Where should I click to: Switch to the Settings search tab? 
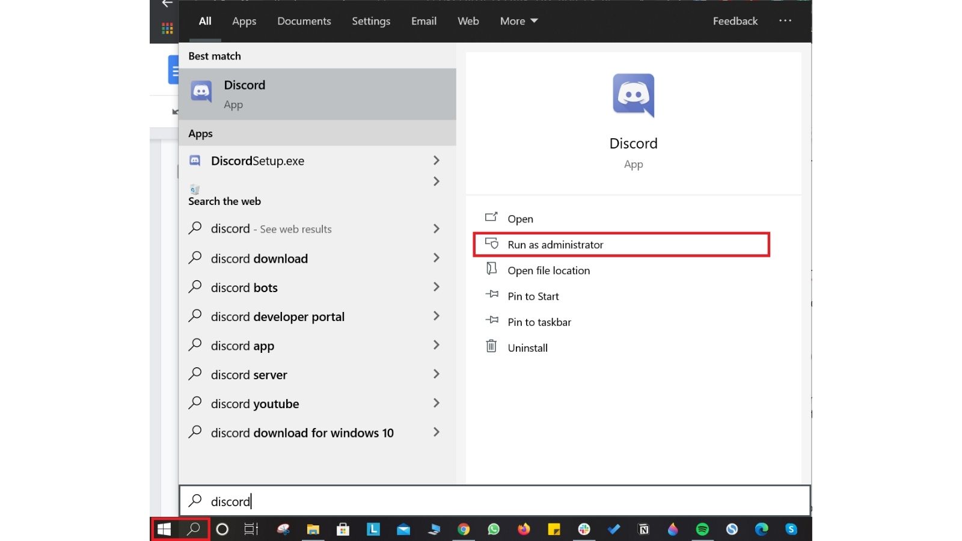click(x=371, y=21)
